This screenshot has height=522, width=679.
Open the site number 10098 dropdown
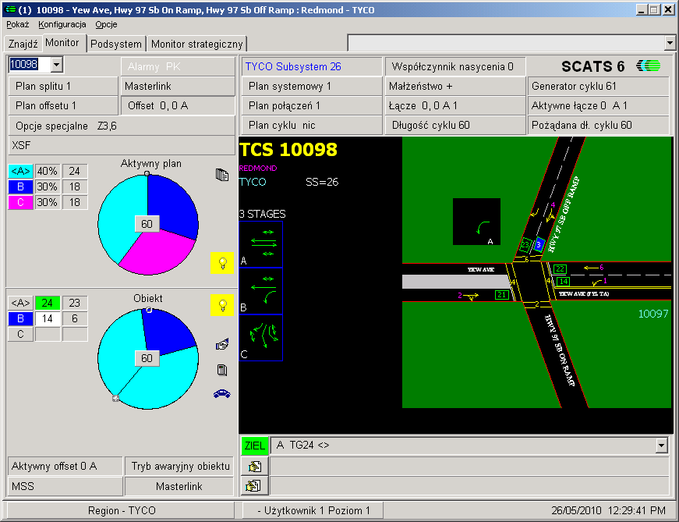57,65
